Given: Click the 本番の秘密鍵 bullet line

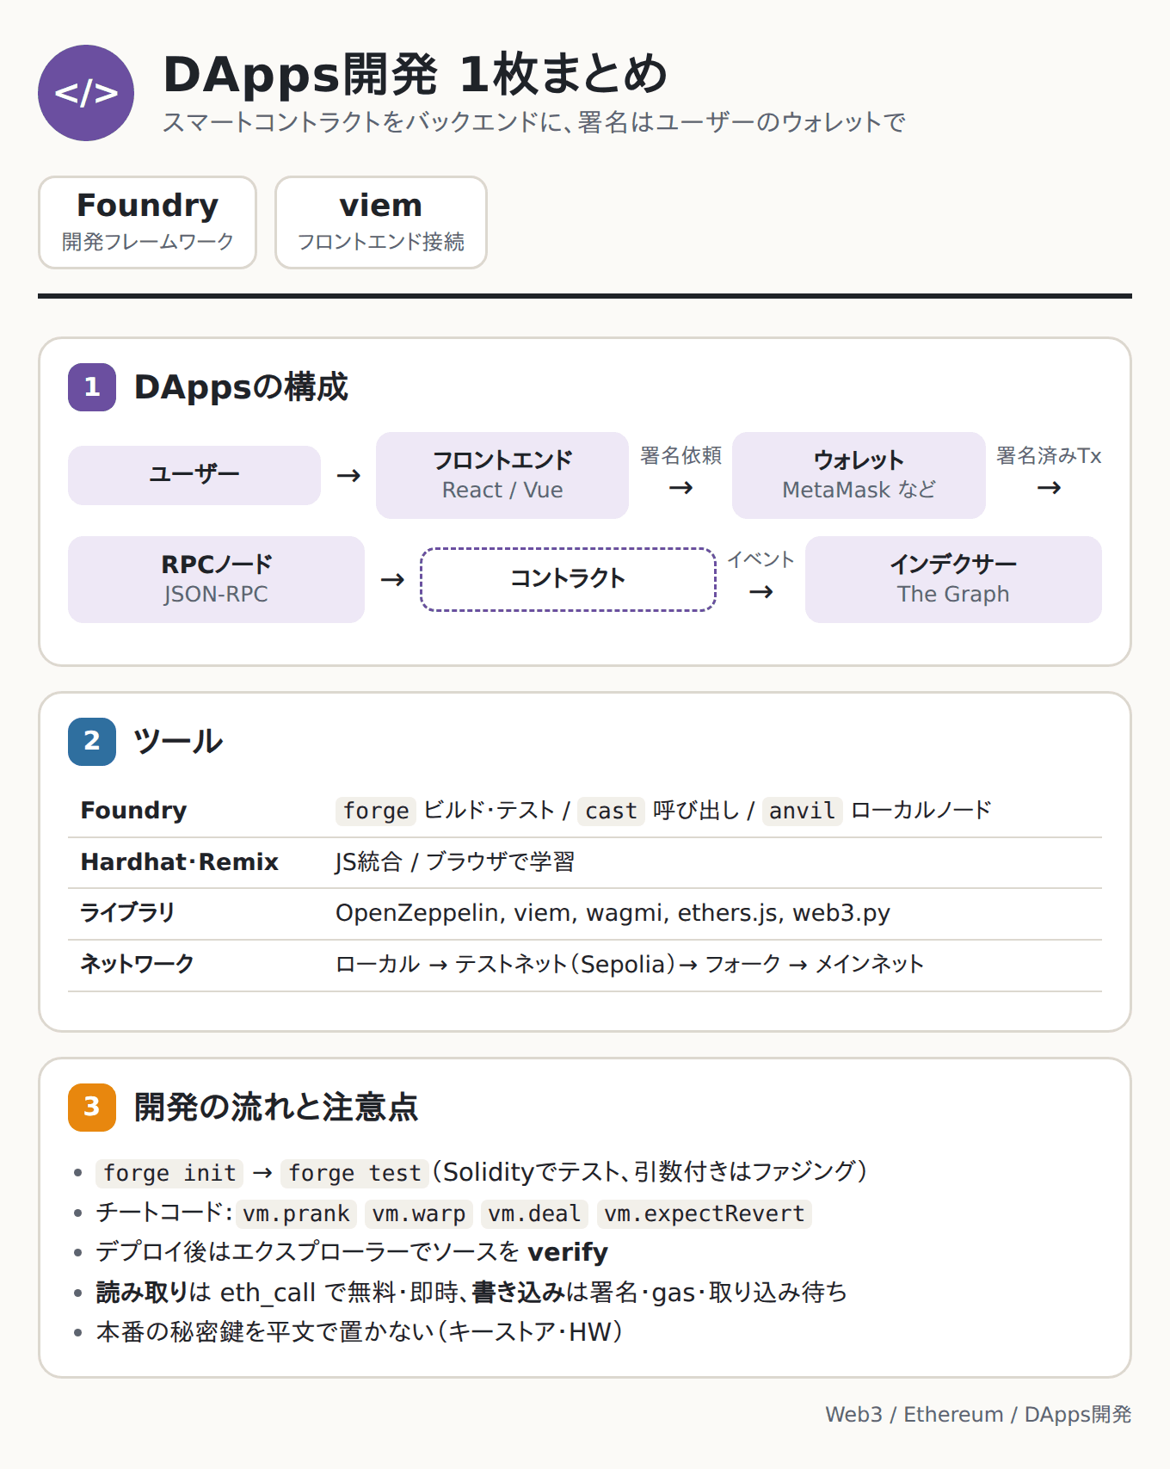Looking at the screenshot, I should point(359,1332).
